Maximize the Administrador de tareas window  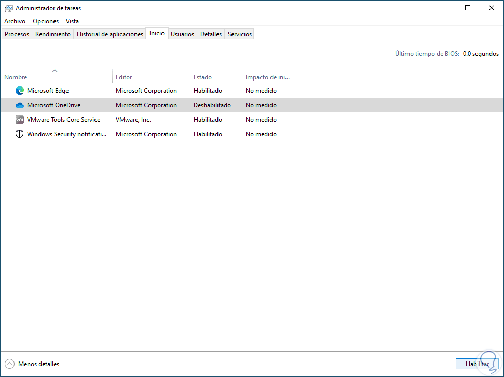click(x=468, y=8)
